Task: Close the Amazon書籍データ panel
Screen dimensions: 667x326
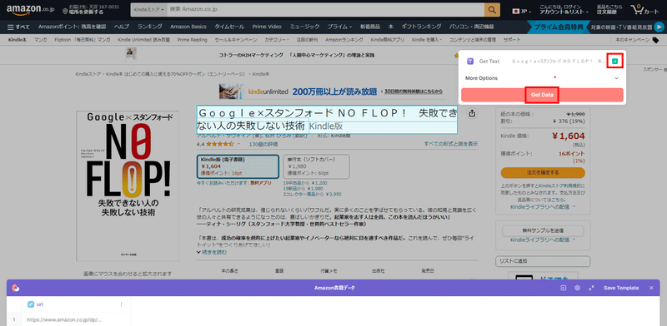Action: 651,288
